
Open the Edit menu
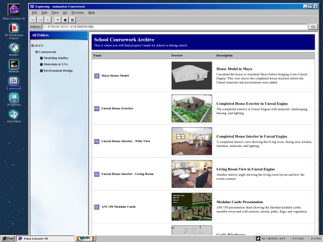click(44, 13)
